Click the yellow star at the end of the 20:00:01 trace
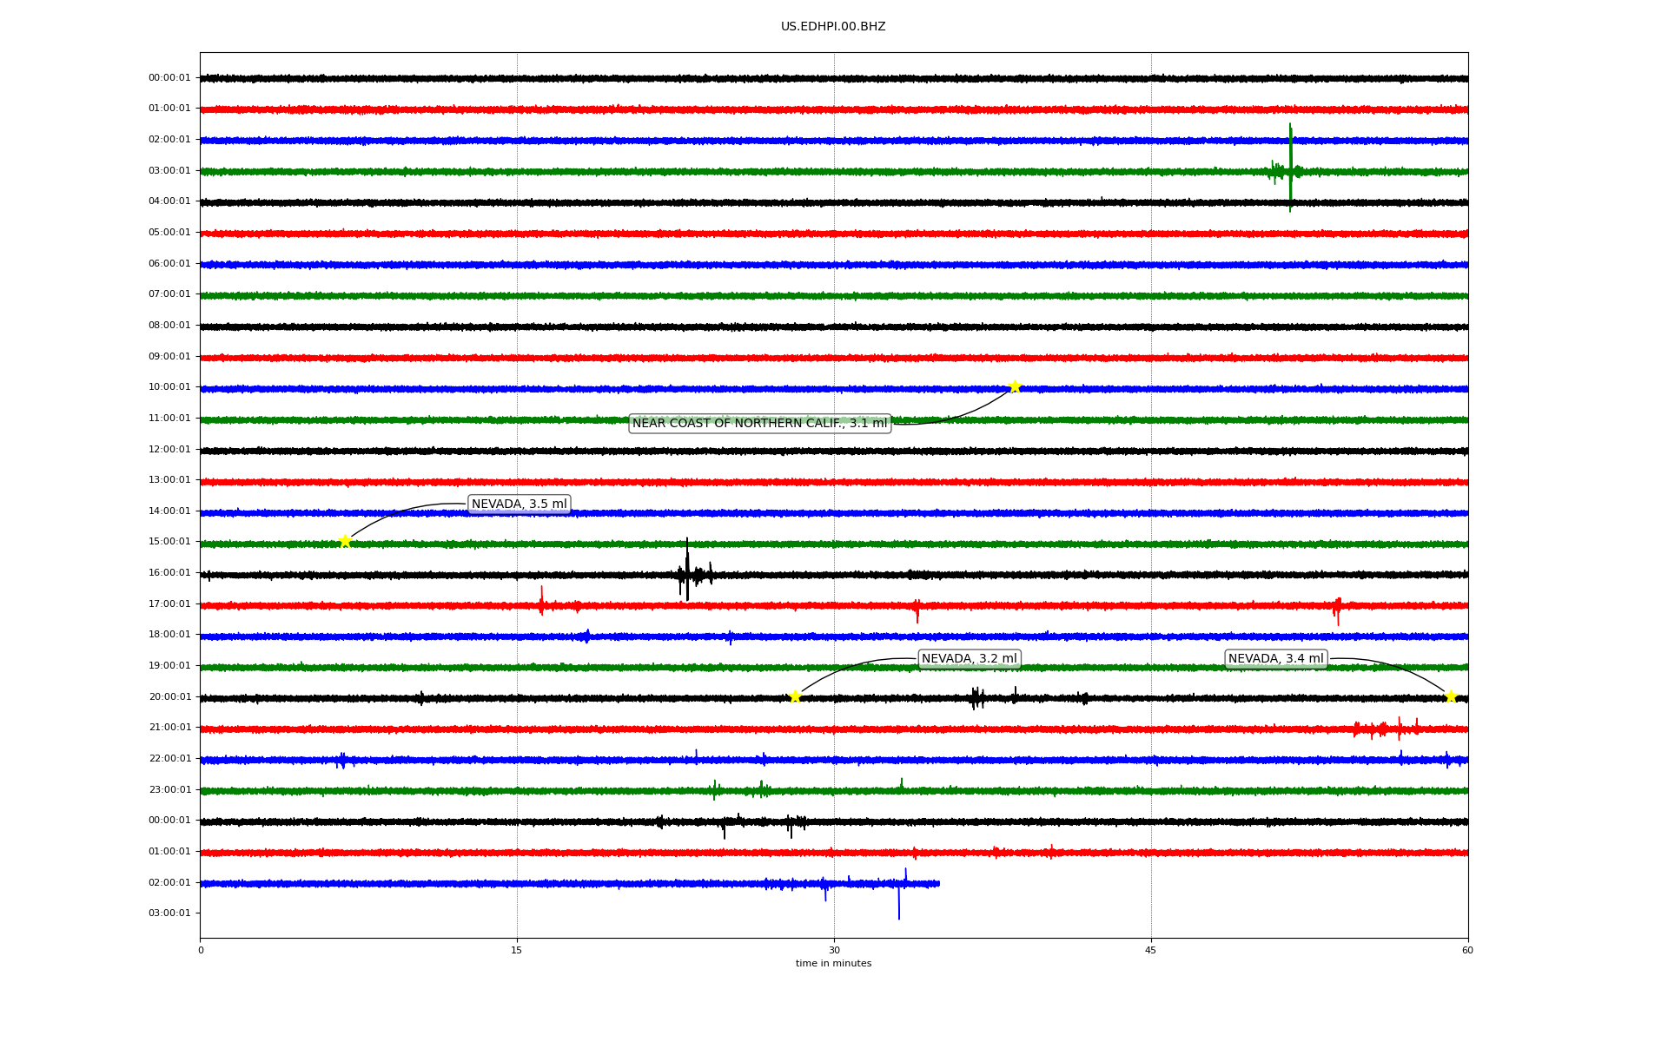The image size is (1668, 1042). [x=1451, y=696]
